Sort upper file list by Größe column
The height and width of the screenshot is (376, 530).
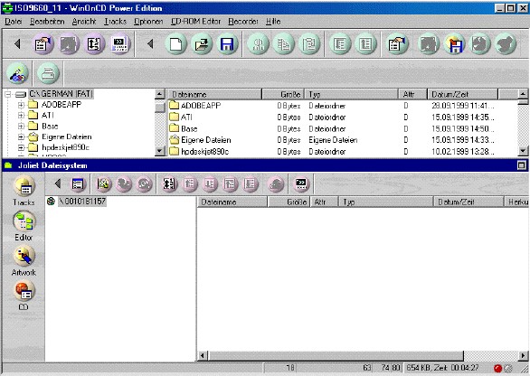tap(283, 94)
